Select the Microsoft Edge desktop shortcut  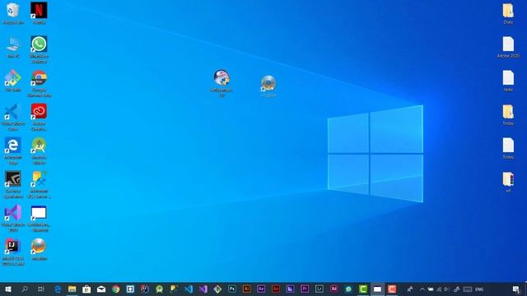[x=13, y=150]
